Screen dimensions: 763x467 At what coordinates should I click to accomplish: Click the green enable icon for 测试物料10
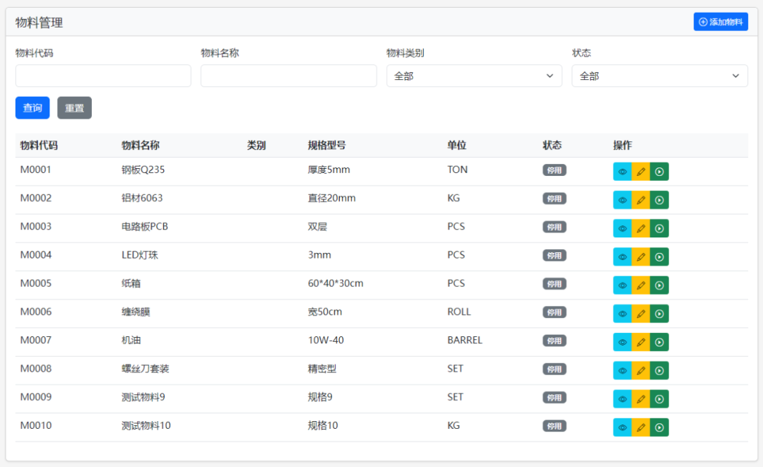[x=658, y=427]
